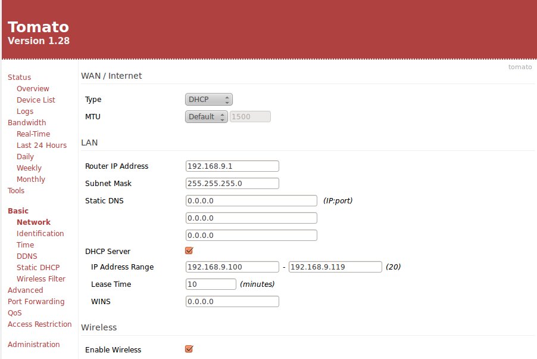Click the (minutes) unit label
The width and height of the screenshot is (537, 359).
coord(257,284)
